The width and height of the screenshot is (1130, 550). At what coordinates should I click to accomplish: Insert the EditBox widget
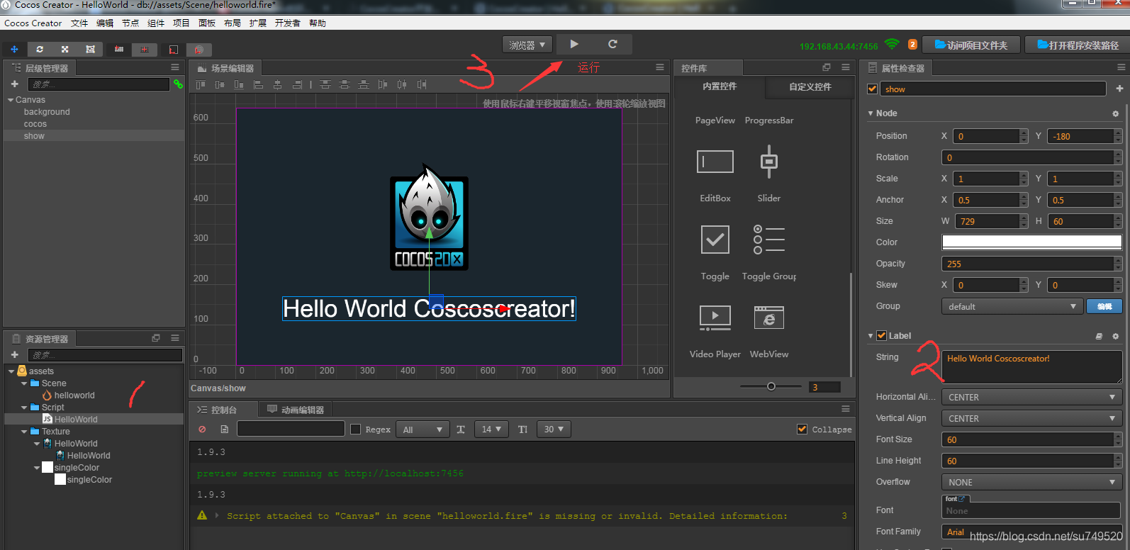[x=715, y=162]
